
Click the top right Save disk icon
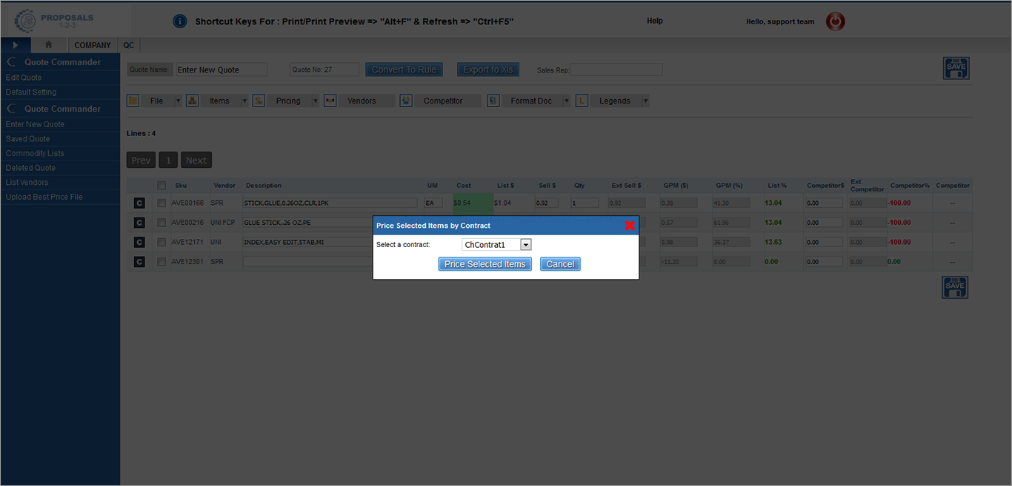click(956, 68)
